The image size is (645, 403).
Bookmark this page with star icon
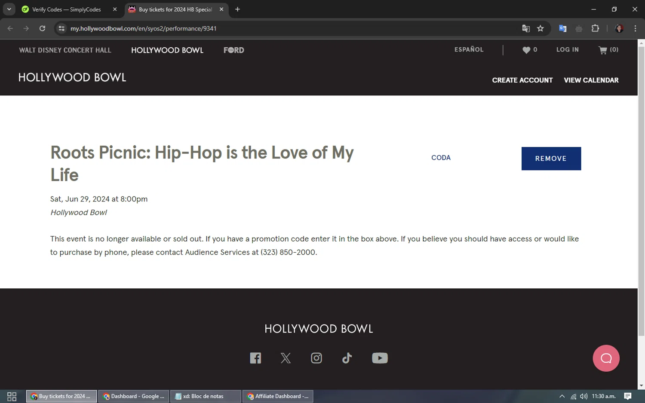(541, 28)
